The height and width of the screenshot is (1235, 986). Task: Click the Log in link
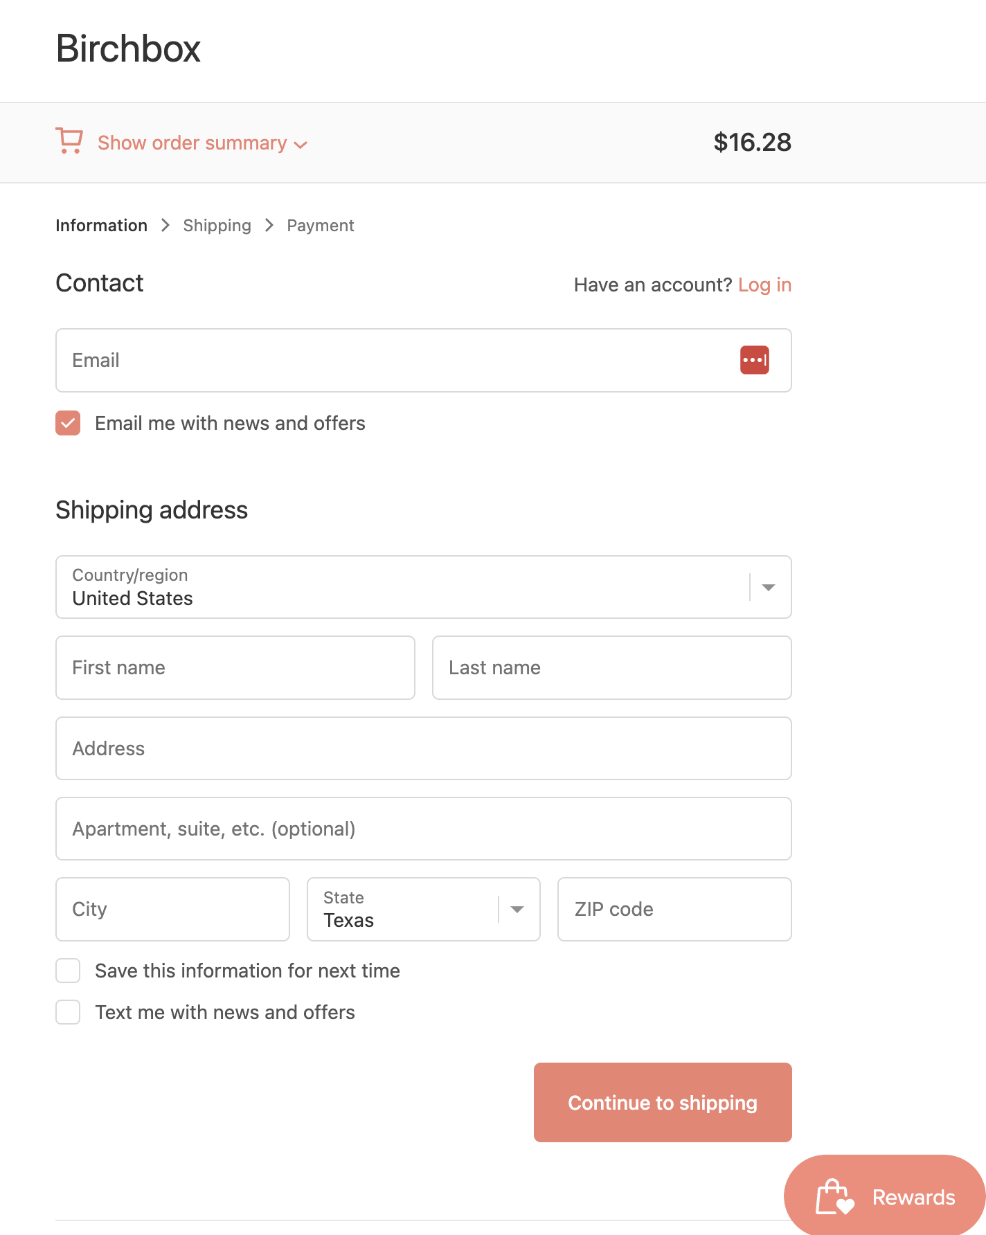(x=764, y=285)
